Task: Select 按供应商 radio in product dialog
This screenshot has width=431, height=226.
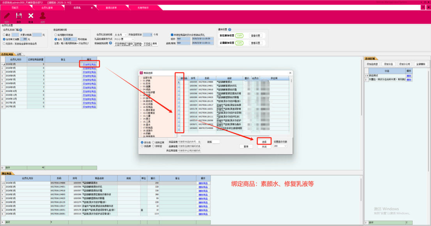Action: click(x=153, y=142)
